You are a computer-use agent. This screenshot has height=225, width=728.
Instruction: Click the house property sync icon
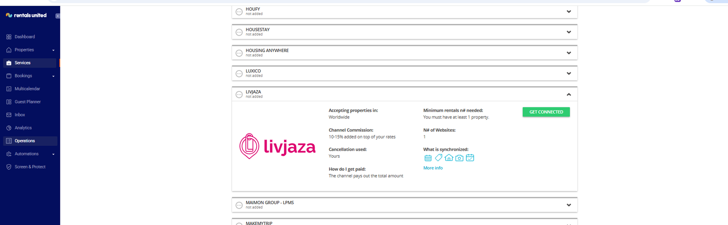click(x=449, y=158)
